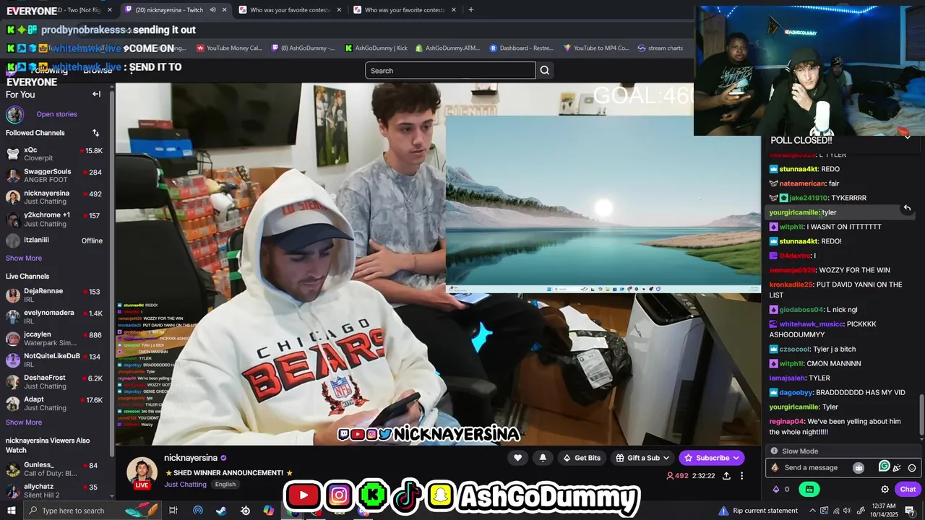Open evelynomadera live channel
This screenshot has width=925, height=520.
pyautogui.click(x=54, y=316)
